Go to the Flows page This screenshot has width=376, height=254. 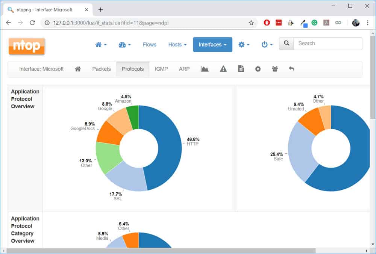149,45
